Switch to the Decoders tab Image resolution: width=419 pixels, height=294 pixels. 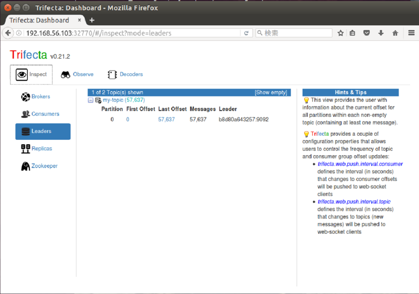[125, 74]
